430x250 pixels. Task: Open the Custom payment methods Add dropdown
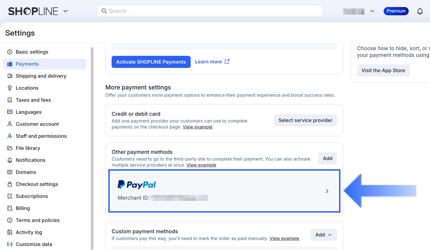(x=324, y=235)
